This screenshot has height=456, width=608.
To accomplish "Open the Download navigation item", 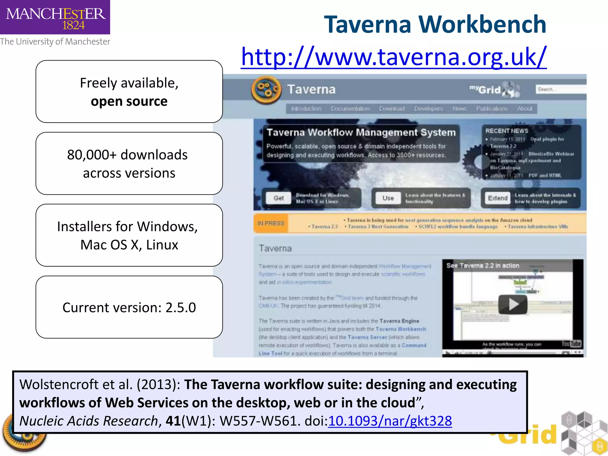I will 392,109.
